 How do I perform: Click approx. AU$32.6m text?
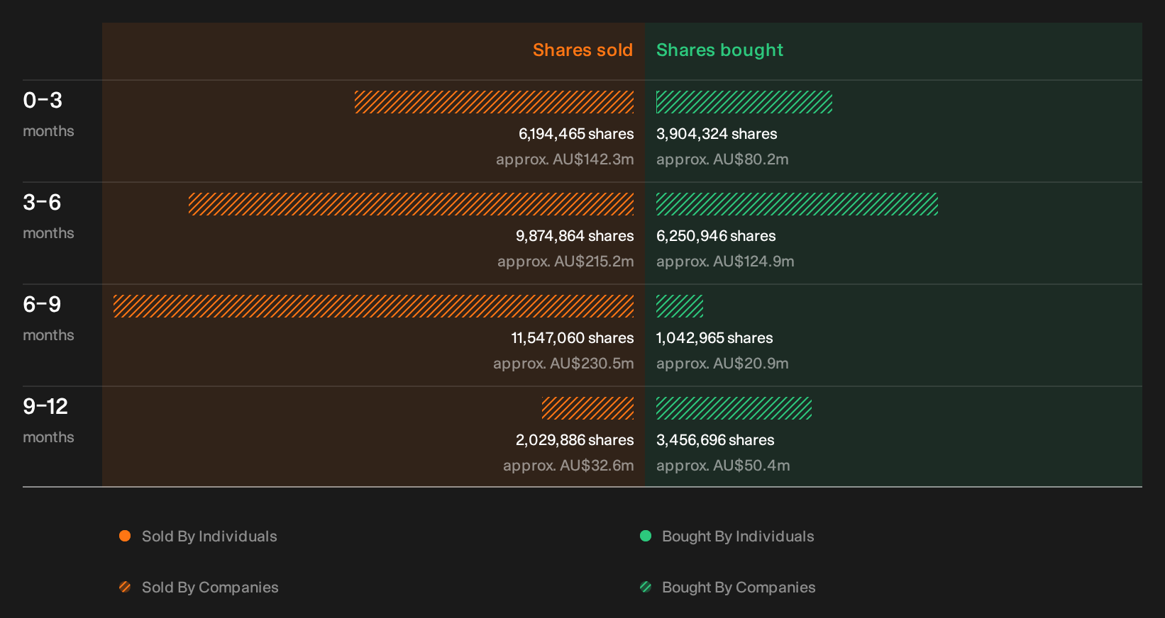point(568,466)
